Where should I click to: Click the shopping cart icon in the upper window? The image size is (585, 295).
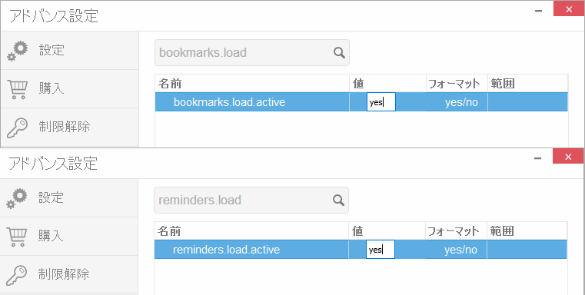[17, 90]
